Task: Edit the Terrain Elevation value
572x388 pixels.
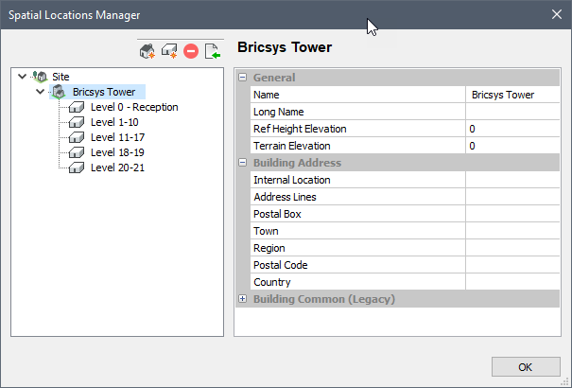Action: click(512, 146)
